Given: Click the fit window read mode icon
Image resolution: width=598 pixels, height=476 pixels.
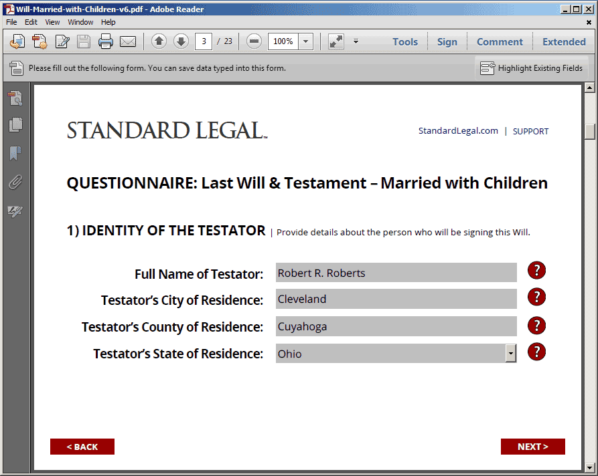Looking at the screenshot, I should pos(336,41).
